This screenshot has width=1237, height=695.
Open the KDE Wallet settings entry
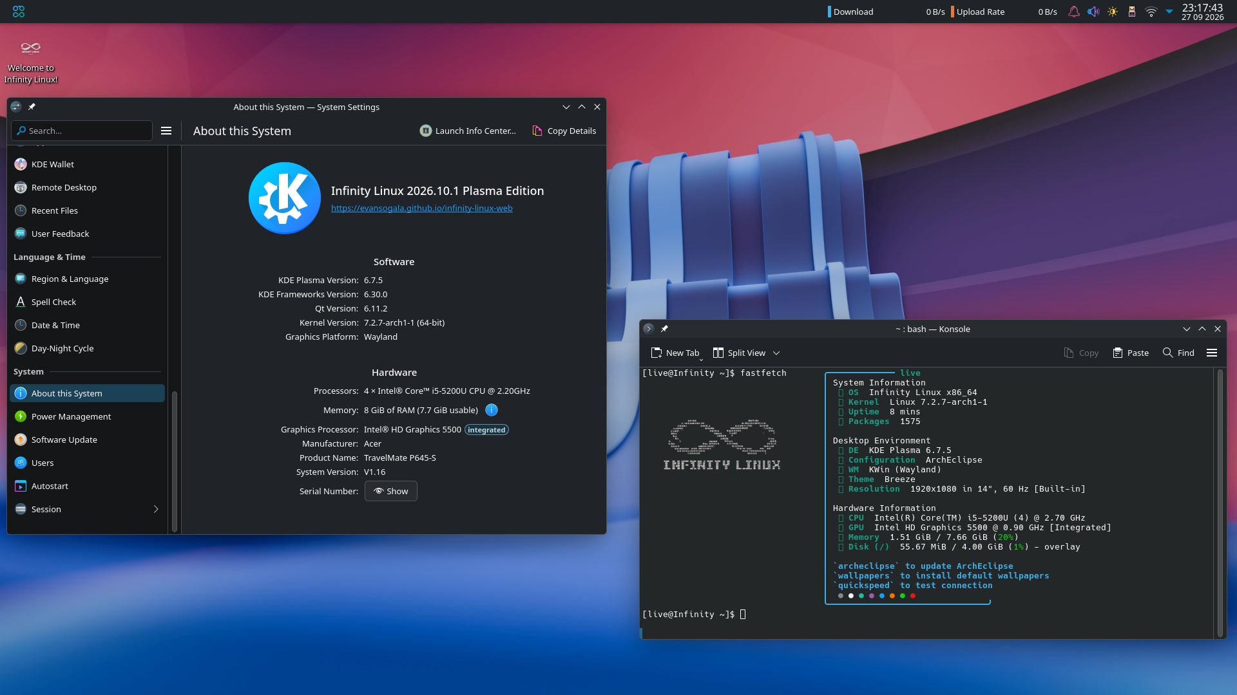point(87,164)
